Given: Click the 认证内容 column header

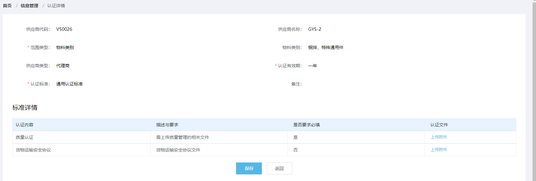Looking at the screenshot, I should pos(25,125).
